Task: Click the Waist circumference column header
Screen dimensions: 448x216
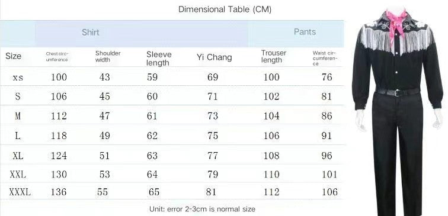Action: coord(325,58)
